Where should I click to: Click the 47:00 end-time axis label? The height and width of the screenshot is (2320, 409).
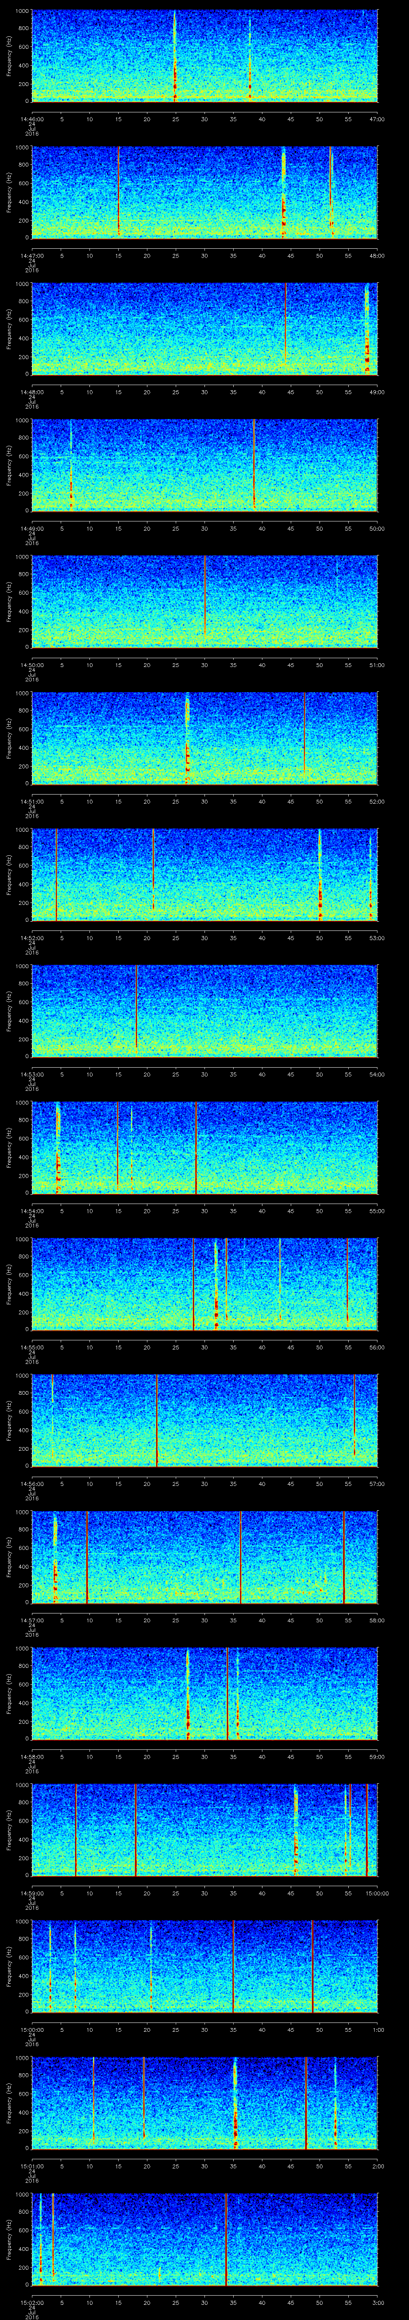[377, 119]
